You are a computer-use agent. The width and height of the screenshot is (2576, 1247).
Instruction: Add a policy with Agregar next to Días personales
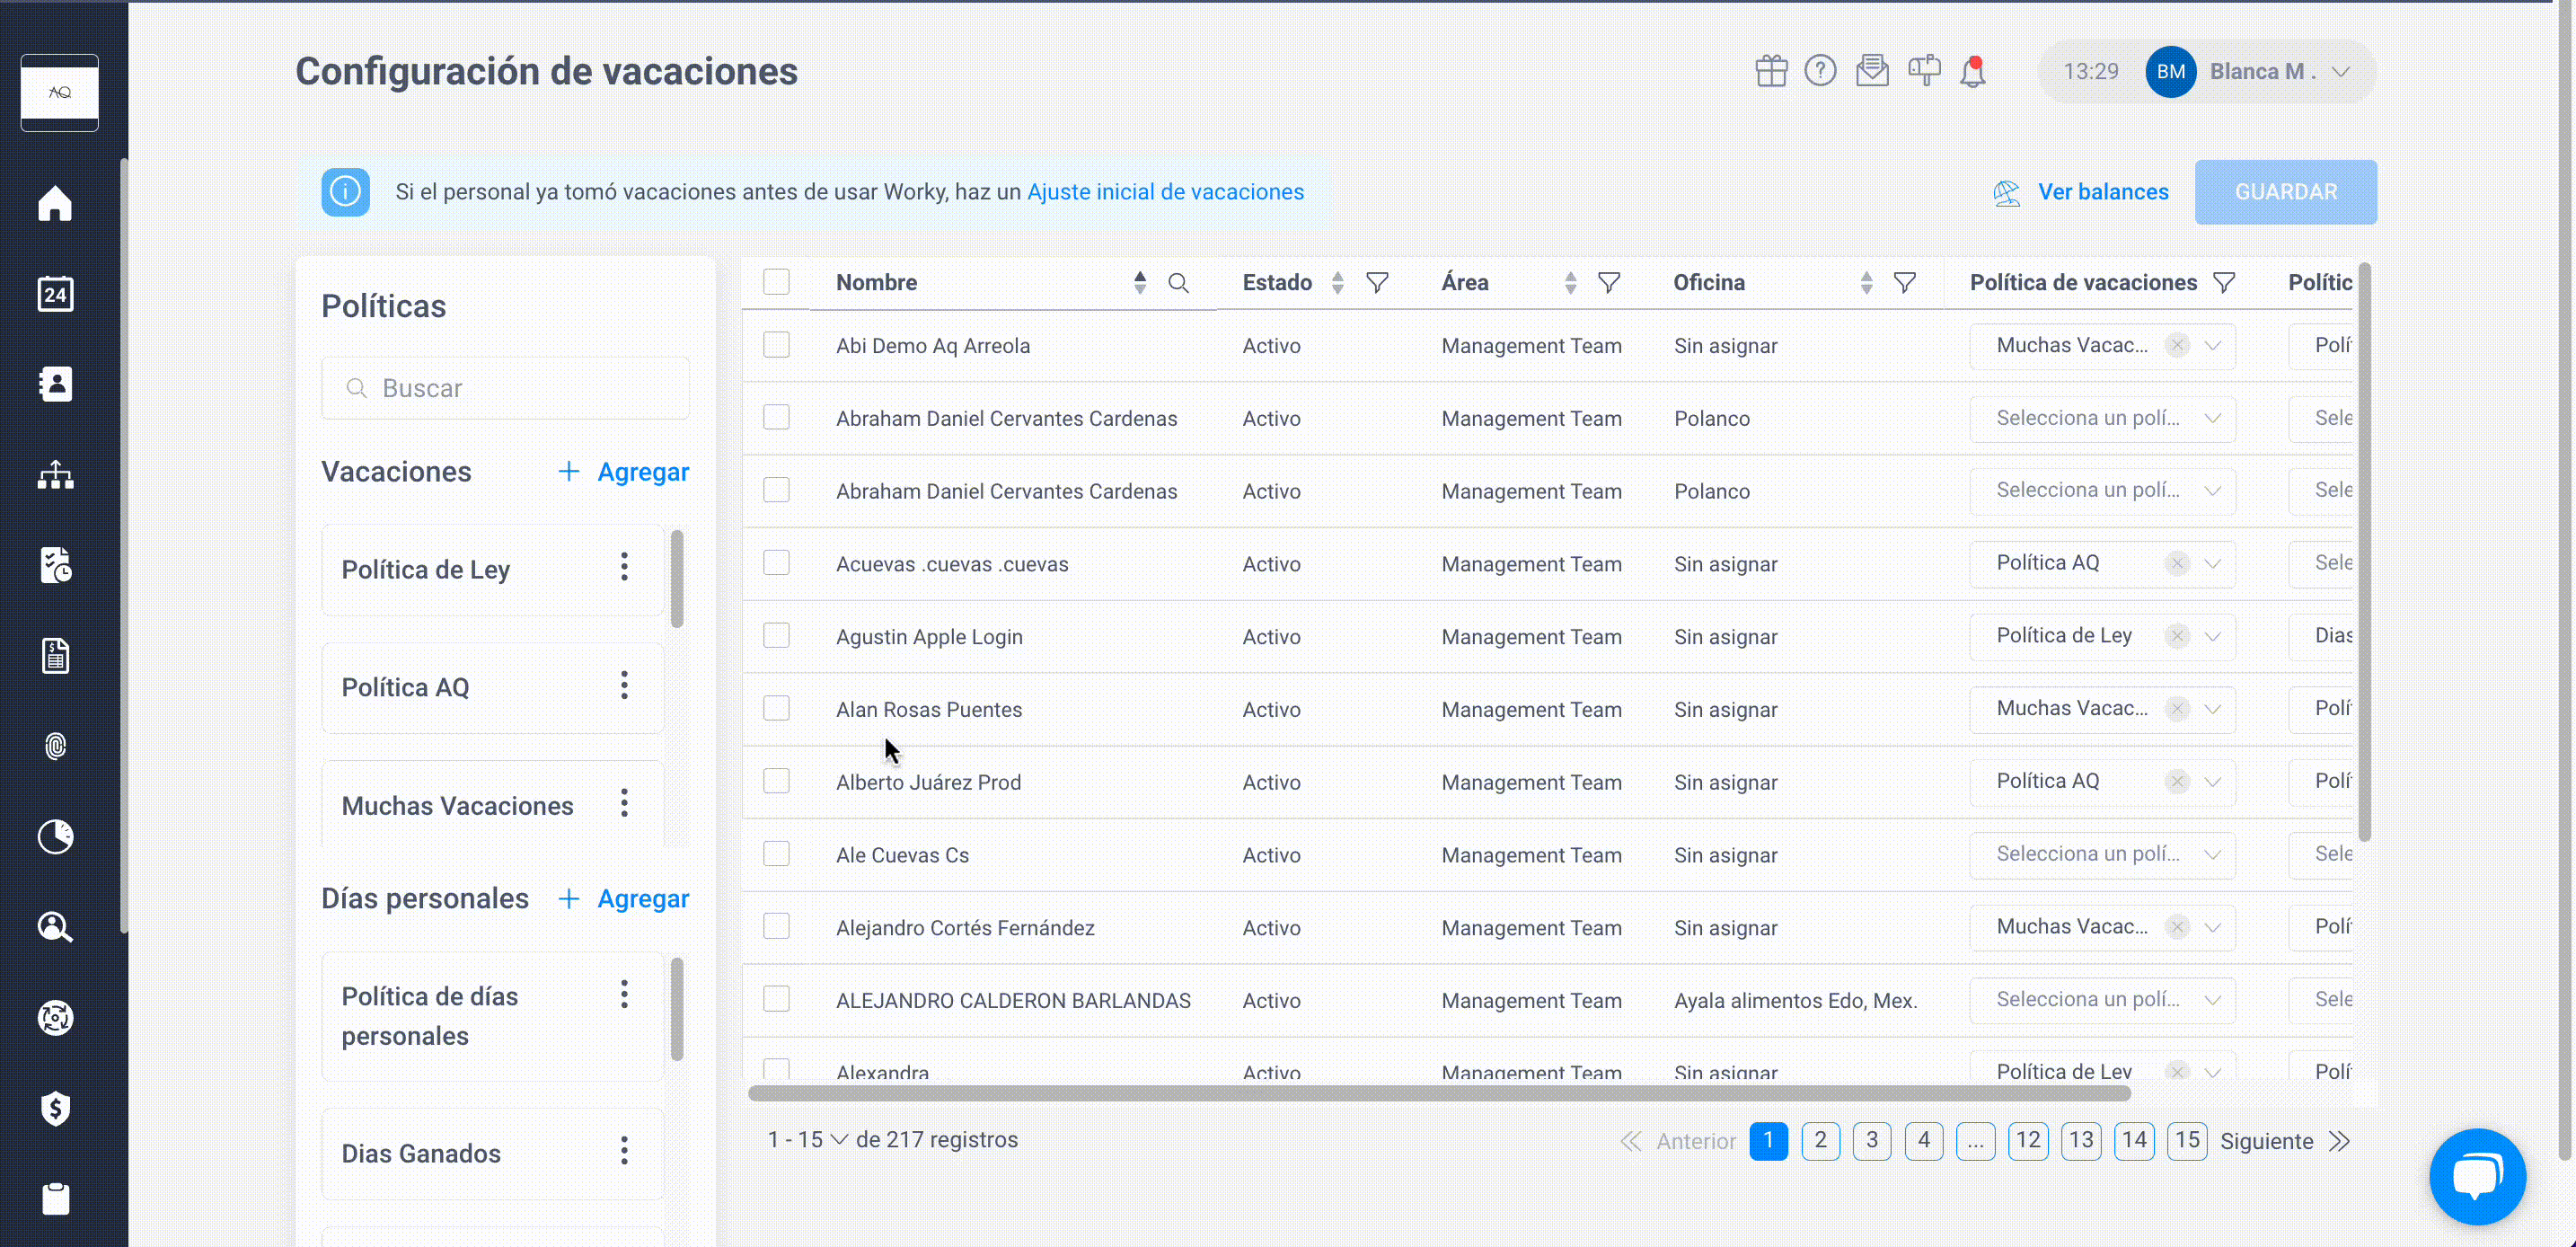click(623, 899)
